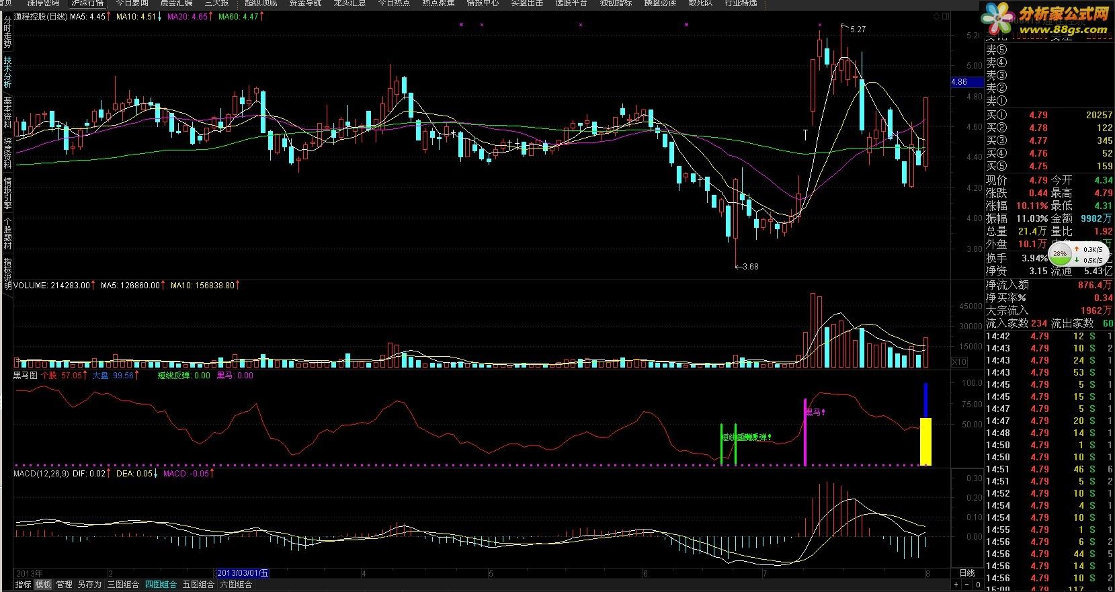Click the blue 大盘 signal bar
The width and height of the screenshot is (1115, 592).
coord(925,400)
